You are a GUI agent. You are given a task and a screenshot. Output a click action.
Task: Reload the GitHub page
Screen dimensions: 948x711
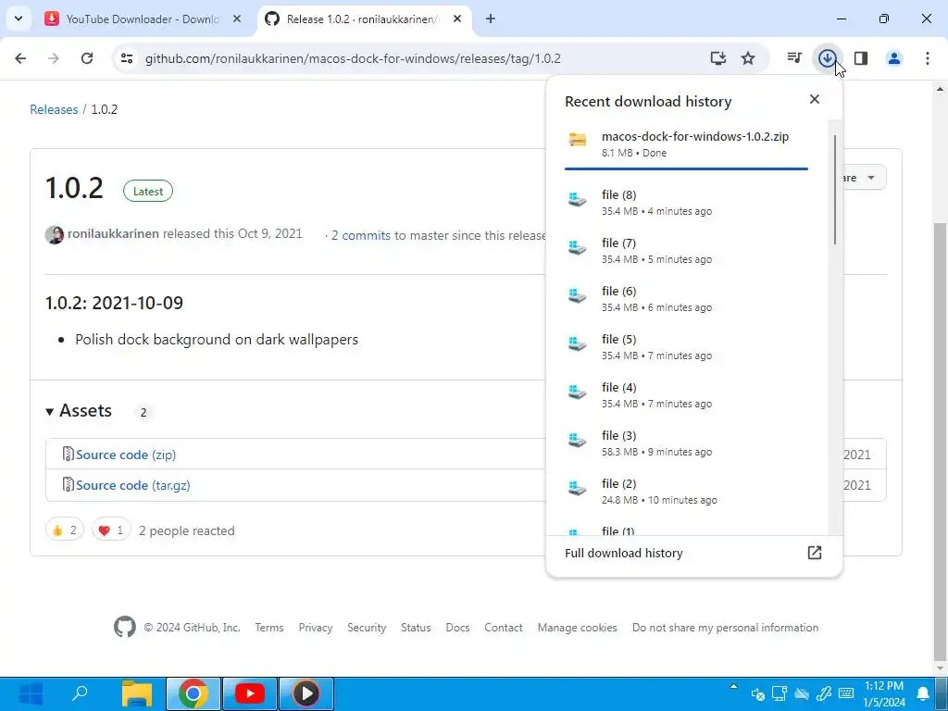tap(86, 58)
